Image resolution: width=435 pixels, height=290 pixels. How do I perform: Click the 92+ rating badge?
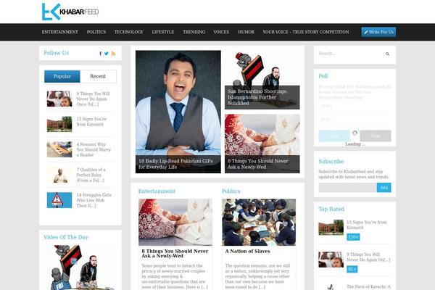(352, 269)
